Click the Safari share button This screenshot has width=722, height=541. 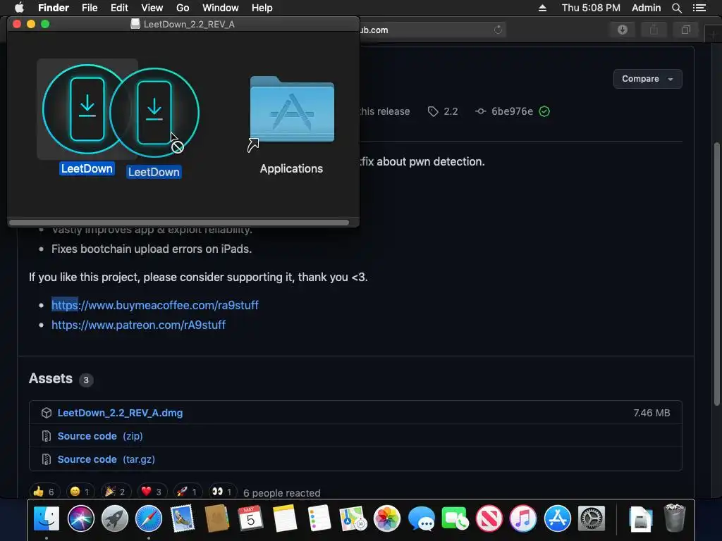[654, 30]
